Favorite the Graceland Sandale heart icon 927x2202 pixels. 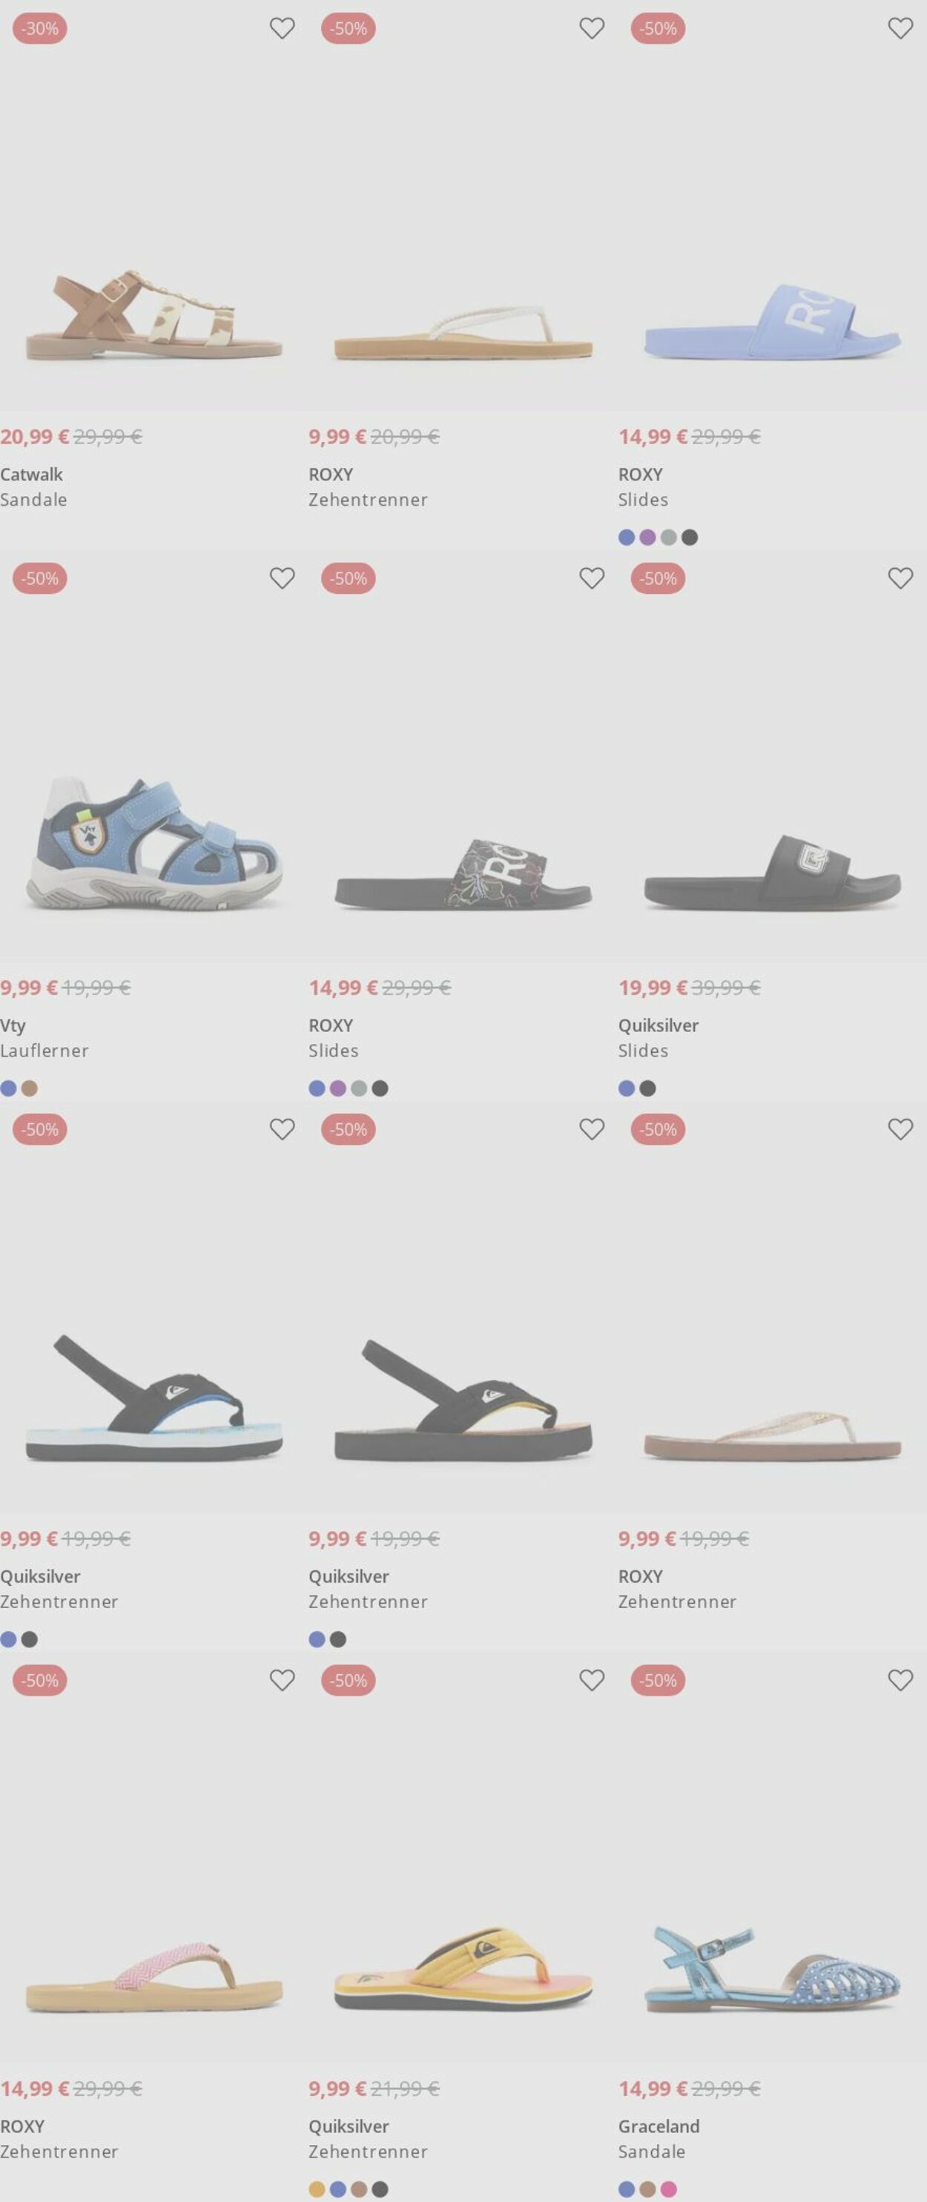[900, 1680]
